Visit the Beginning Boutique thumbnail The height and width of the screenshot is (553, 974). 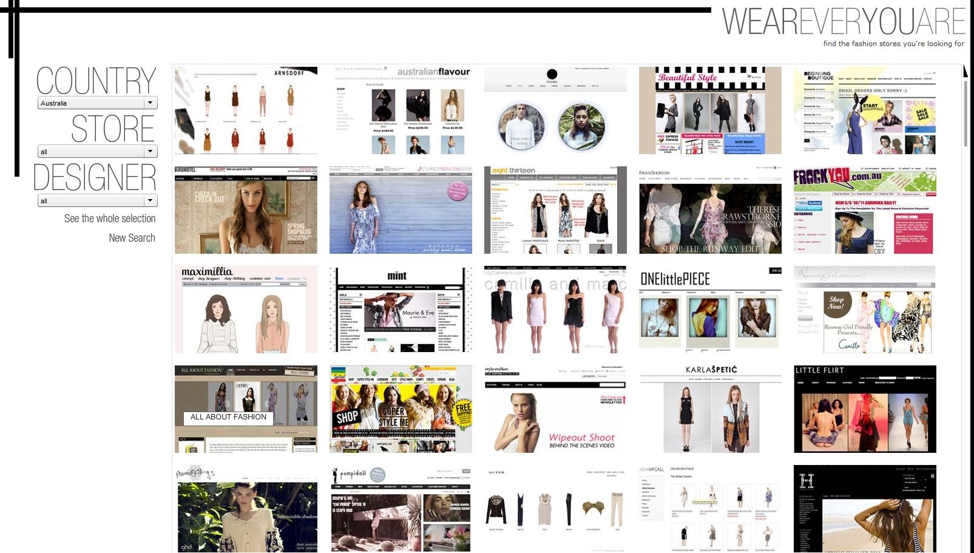pos(865,110)
